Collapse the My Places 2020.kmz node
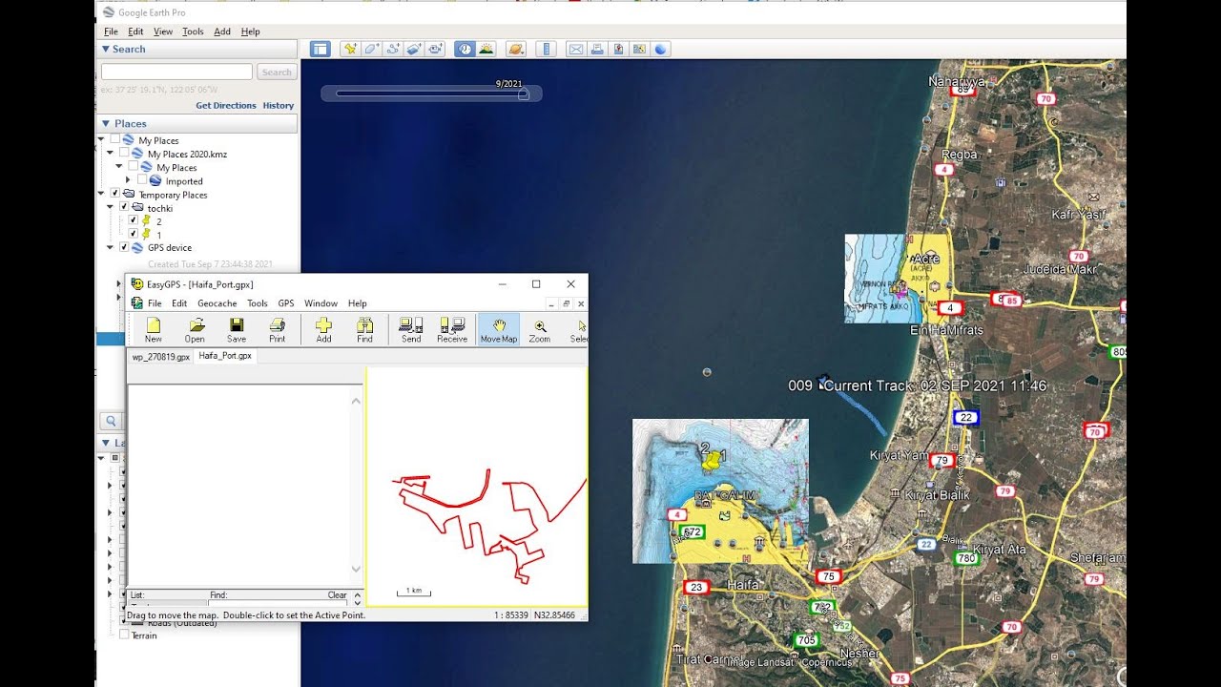The image size is (1221, 687). [x=111, y=153]
